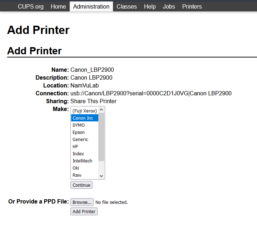Switch to the Jobs tab
This screenshot has height=226, width=257.
[x=169, y=6]
